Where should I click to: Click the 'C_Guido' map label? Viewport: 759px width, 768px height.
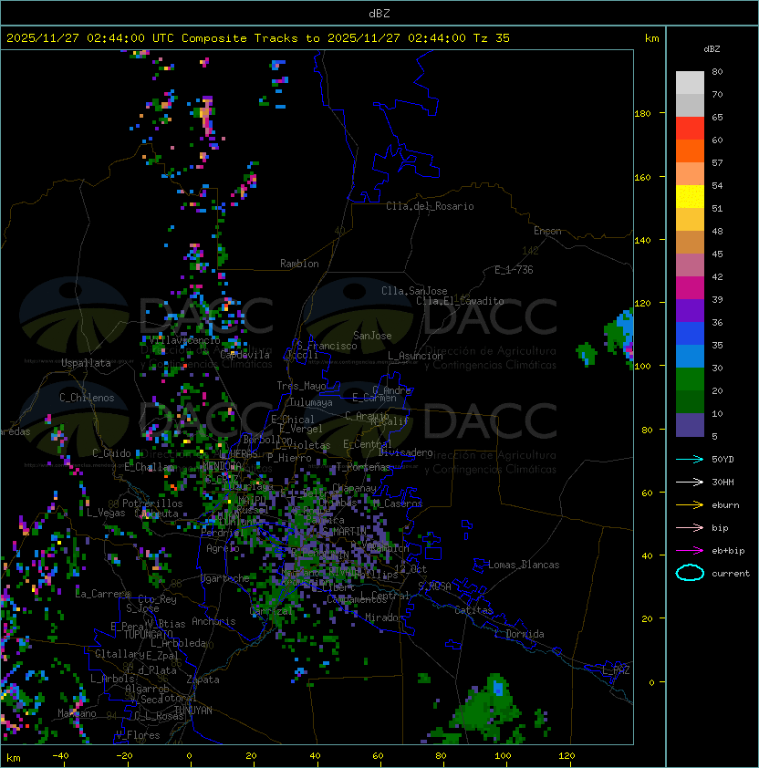[x=111, y=453]
